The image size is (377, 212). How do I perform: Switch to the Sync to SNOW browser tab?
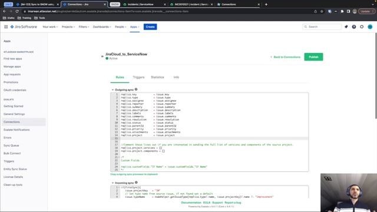pyautogui.click(x=37, y=4)
